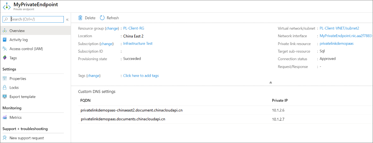The height and width of the screenshot is (143, 373).
Task: Open Infrastructure Test subscription link
Action: tap(138, 44)
